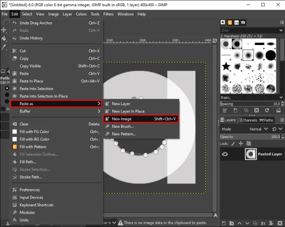Click the merge layers icon

coord(263,223)
